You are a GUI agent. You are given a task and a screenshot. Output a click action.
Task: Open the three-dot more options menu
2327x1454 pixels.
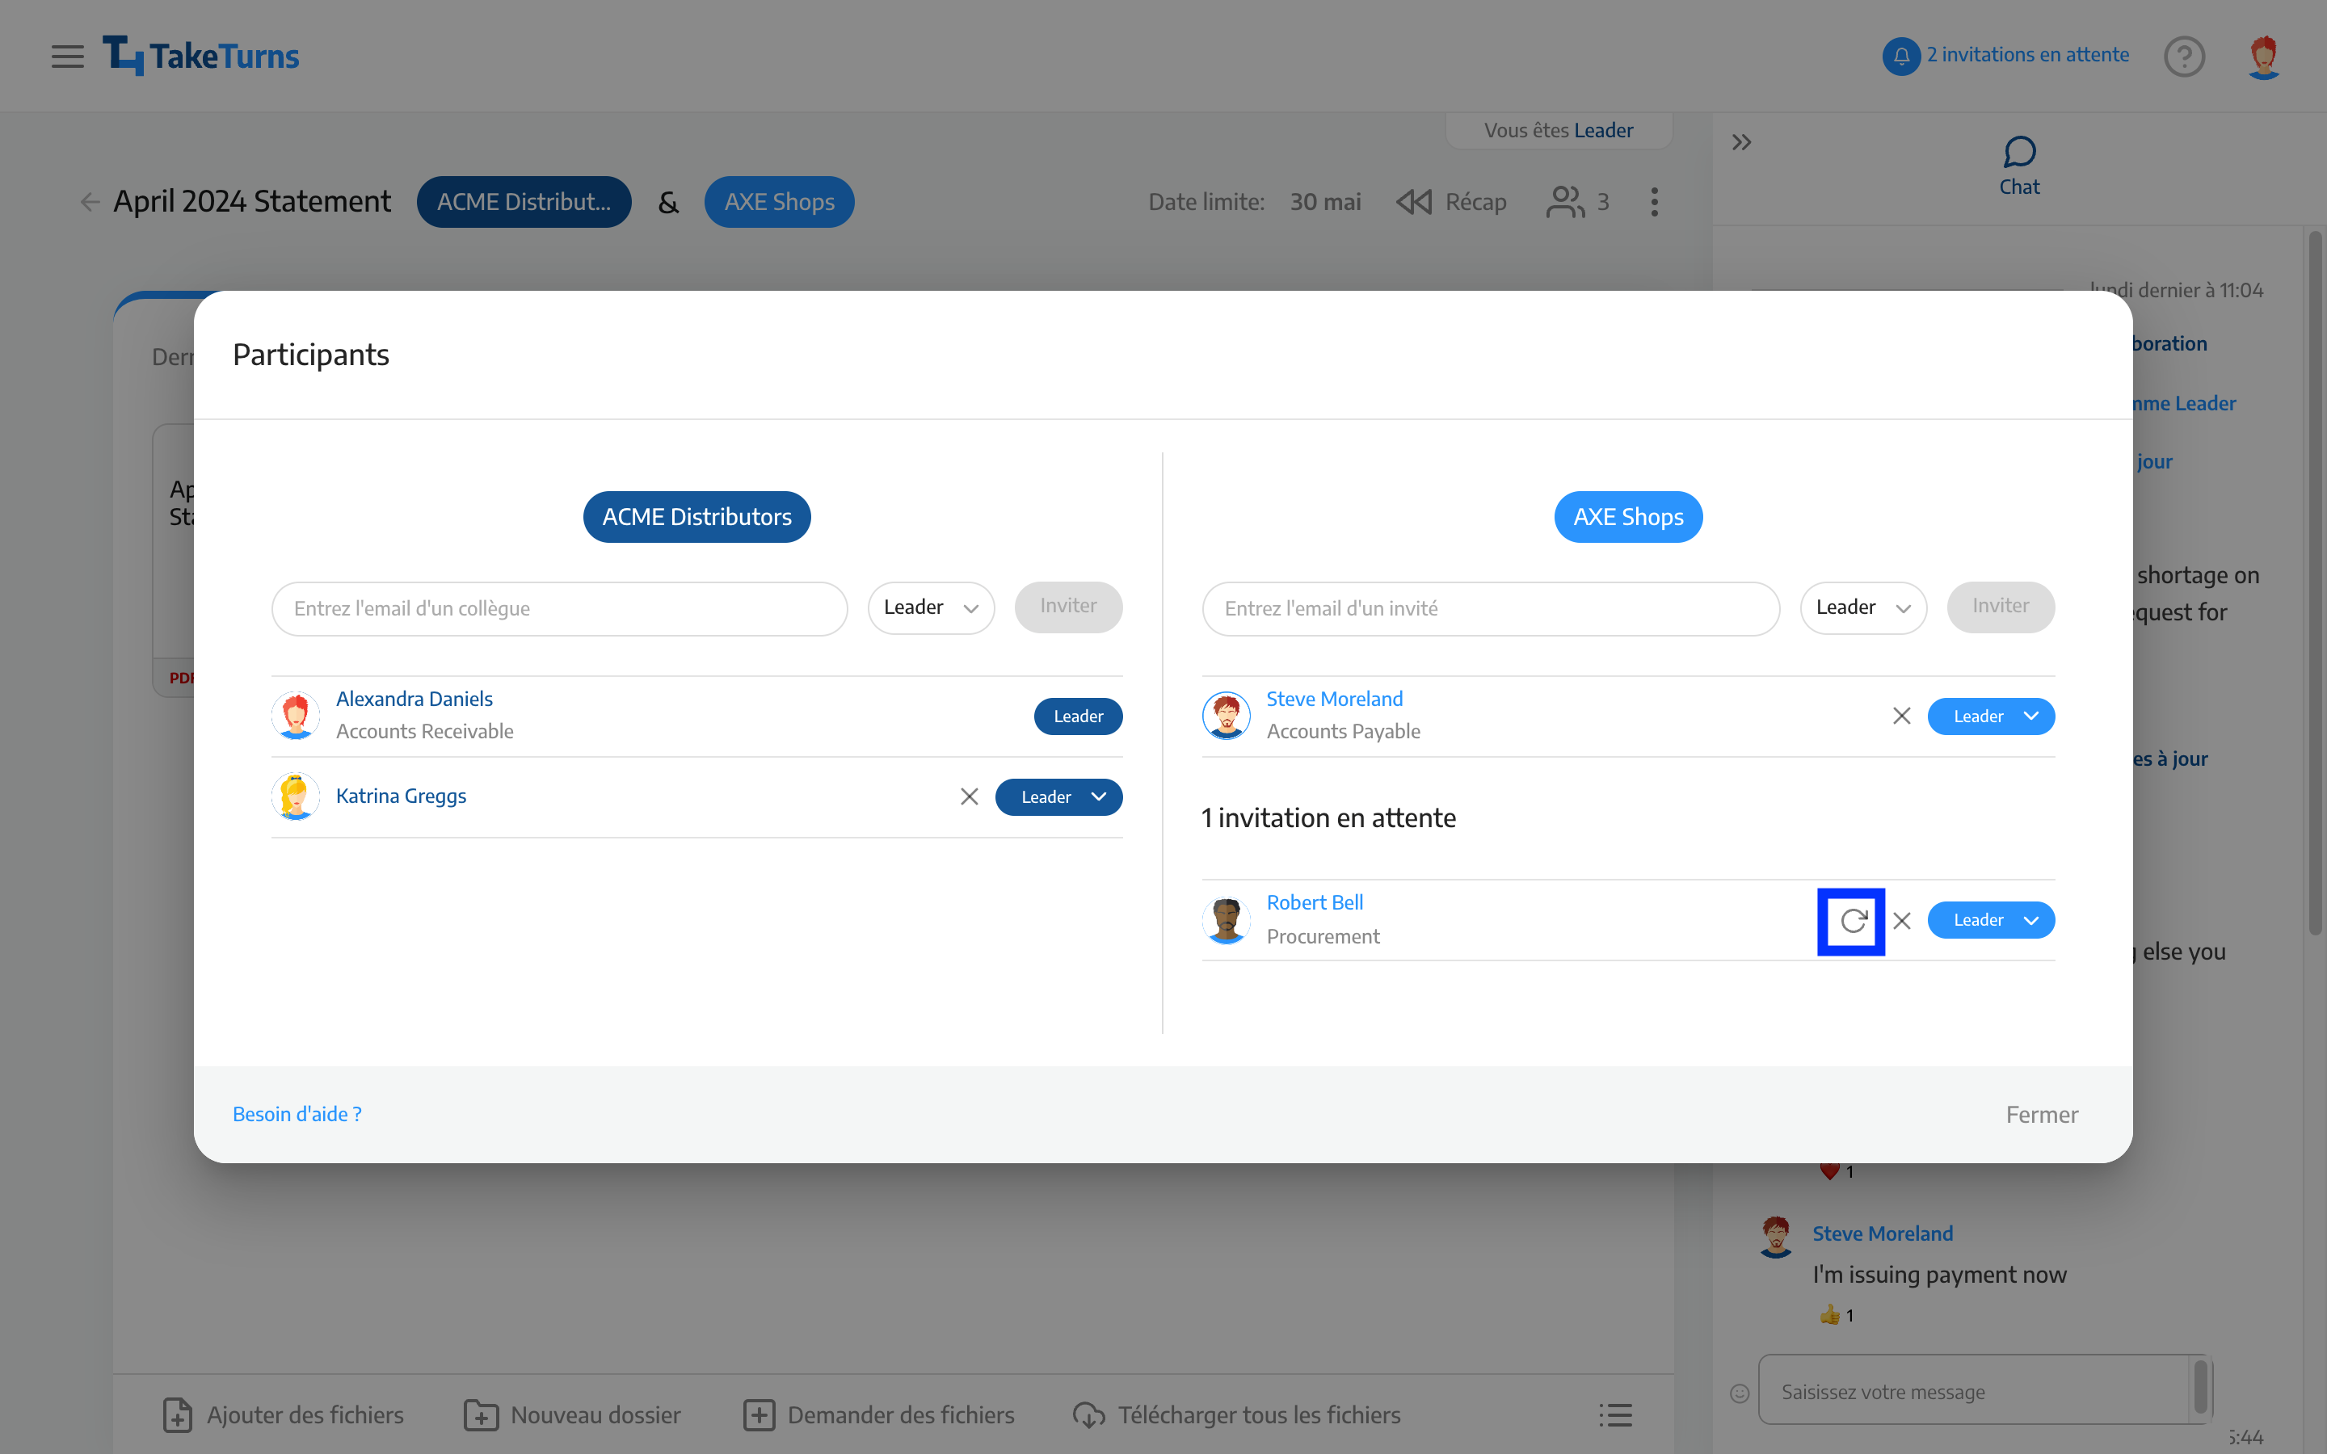[x=1654, y=202]
